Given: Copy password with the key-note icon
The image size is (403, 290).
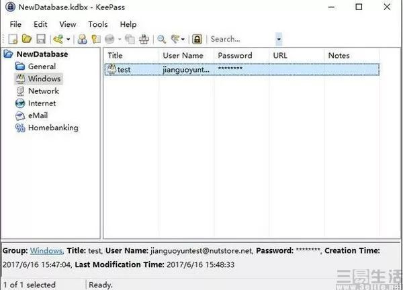Looking at the screenshot, I should point(96,39).
